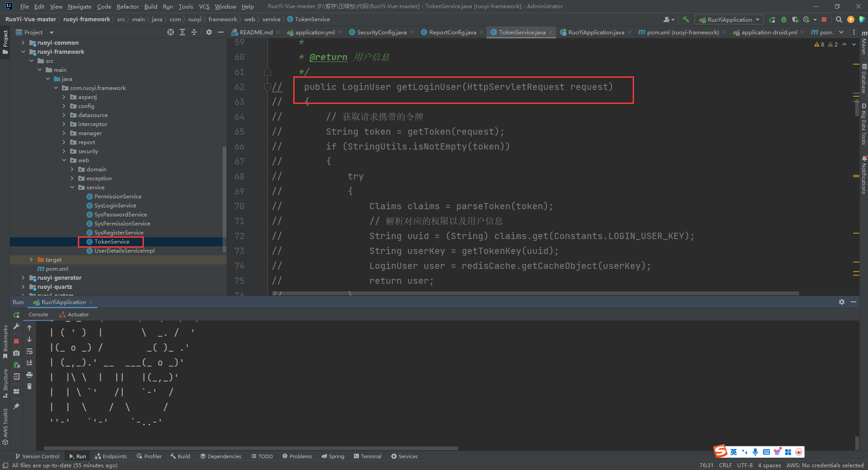
Task: Collapse the service package folder
Action: pyautogui.click(x=72, y=187)
